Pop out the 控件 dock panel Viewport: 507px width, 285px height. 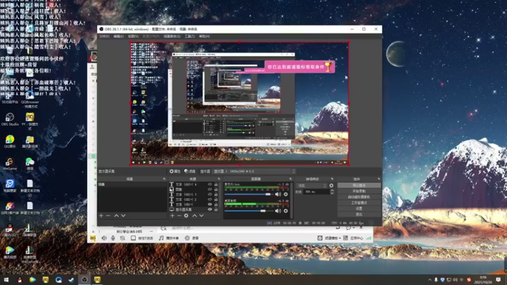[x=379, y=179]
